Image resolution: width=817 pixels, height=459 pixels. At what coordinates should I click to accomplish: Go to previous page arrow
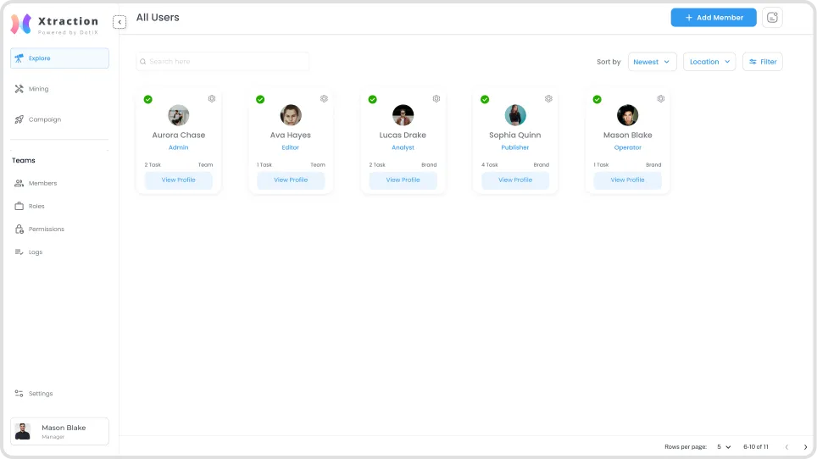pyautogui.click(x=786, y=447)
